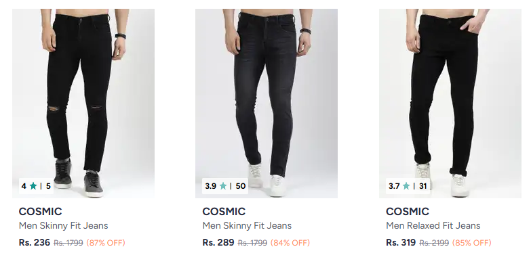This screenshot has width=531, height=272.
Task: Click the star icon on the 4-rated jeans
Action: point(33,185)
